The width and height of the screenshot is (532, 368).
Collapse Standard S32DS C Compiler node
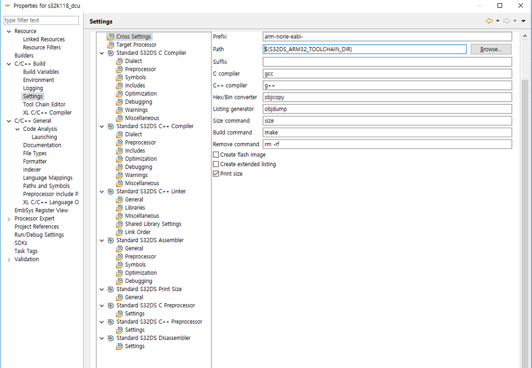tap(102, 53)
